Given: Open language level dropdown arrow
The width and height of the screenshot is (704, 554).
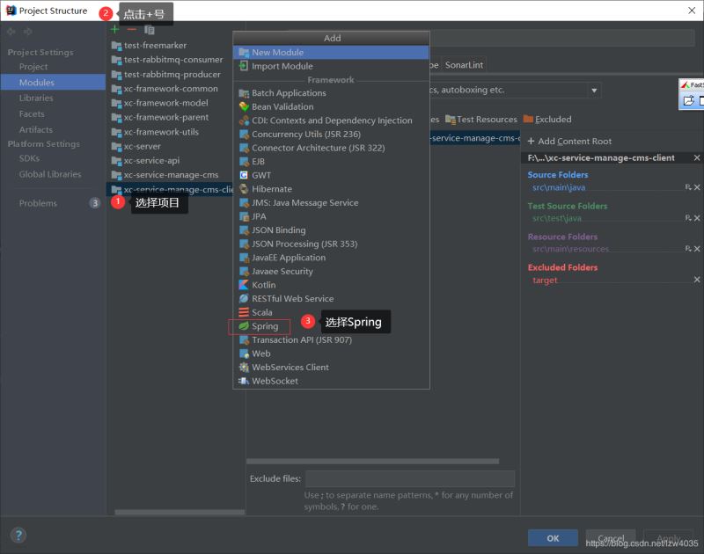Looking at the screenshot, I should pyautogui.click(x=594, y=91).
